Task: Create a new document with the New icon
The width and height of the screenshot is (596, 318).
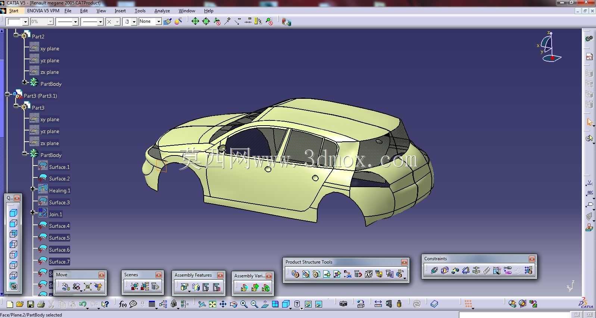Action: (x=10, y=304)
